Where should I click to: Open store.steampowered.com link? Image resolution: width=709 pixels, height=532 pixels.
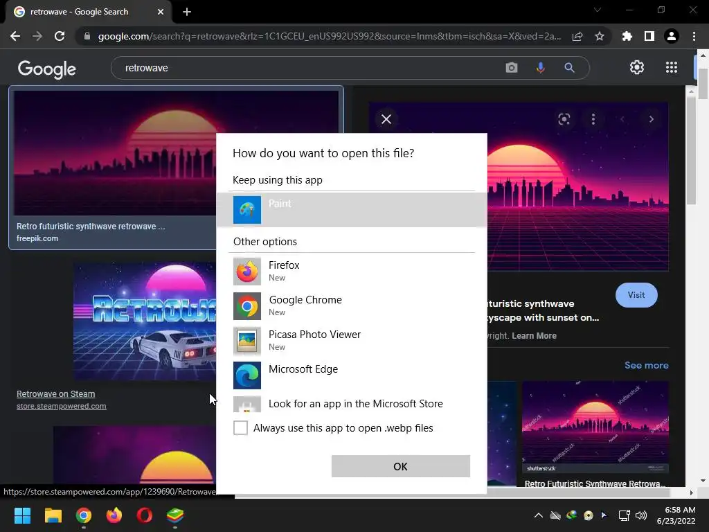coord(62,406)
